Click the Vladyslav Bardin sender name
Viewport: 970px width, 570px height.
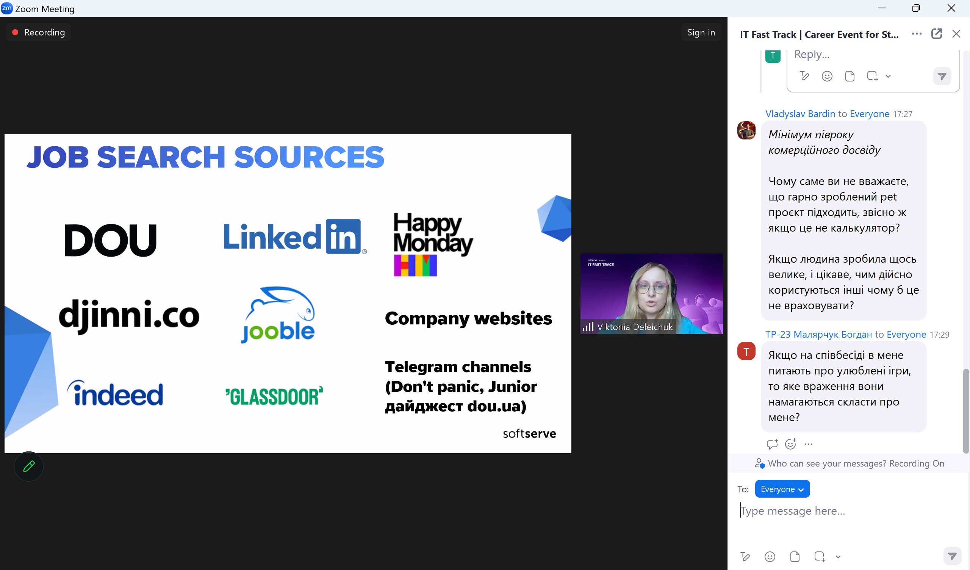[800, 114]
